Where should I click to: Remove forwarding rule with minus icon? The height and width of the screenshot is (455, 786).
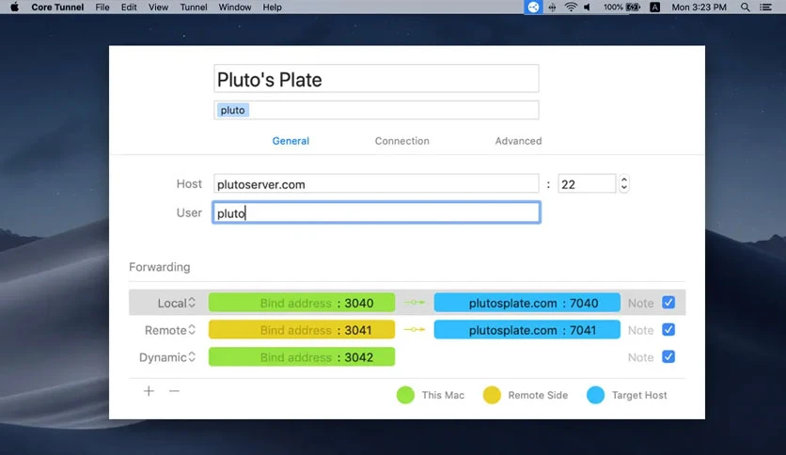coord(174,391)
